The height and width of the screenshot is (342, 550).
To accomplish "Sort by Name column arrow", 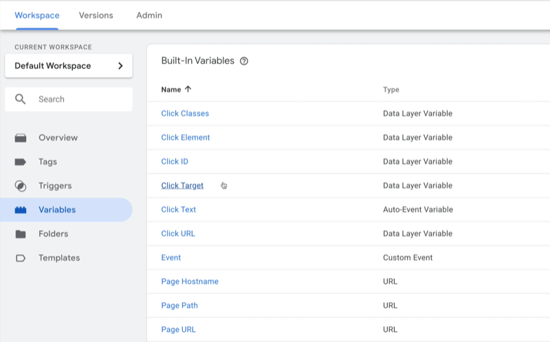I will coord(188,89).
